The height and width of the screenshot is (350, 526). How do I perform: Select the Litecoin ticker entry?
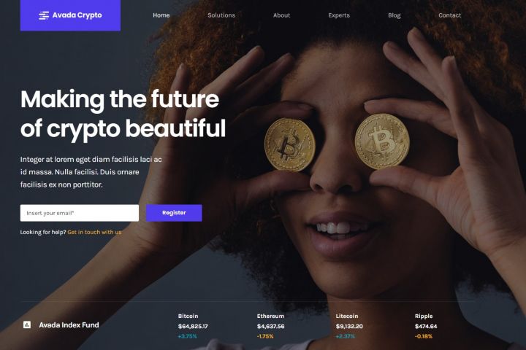[349, 326]
